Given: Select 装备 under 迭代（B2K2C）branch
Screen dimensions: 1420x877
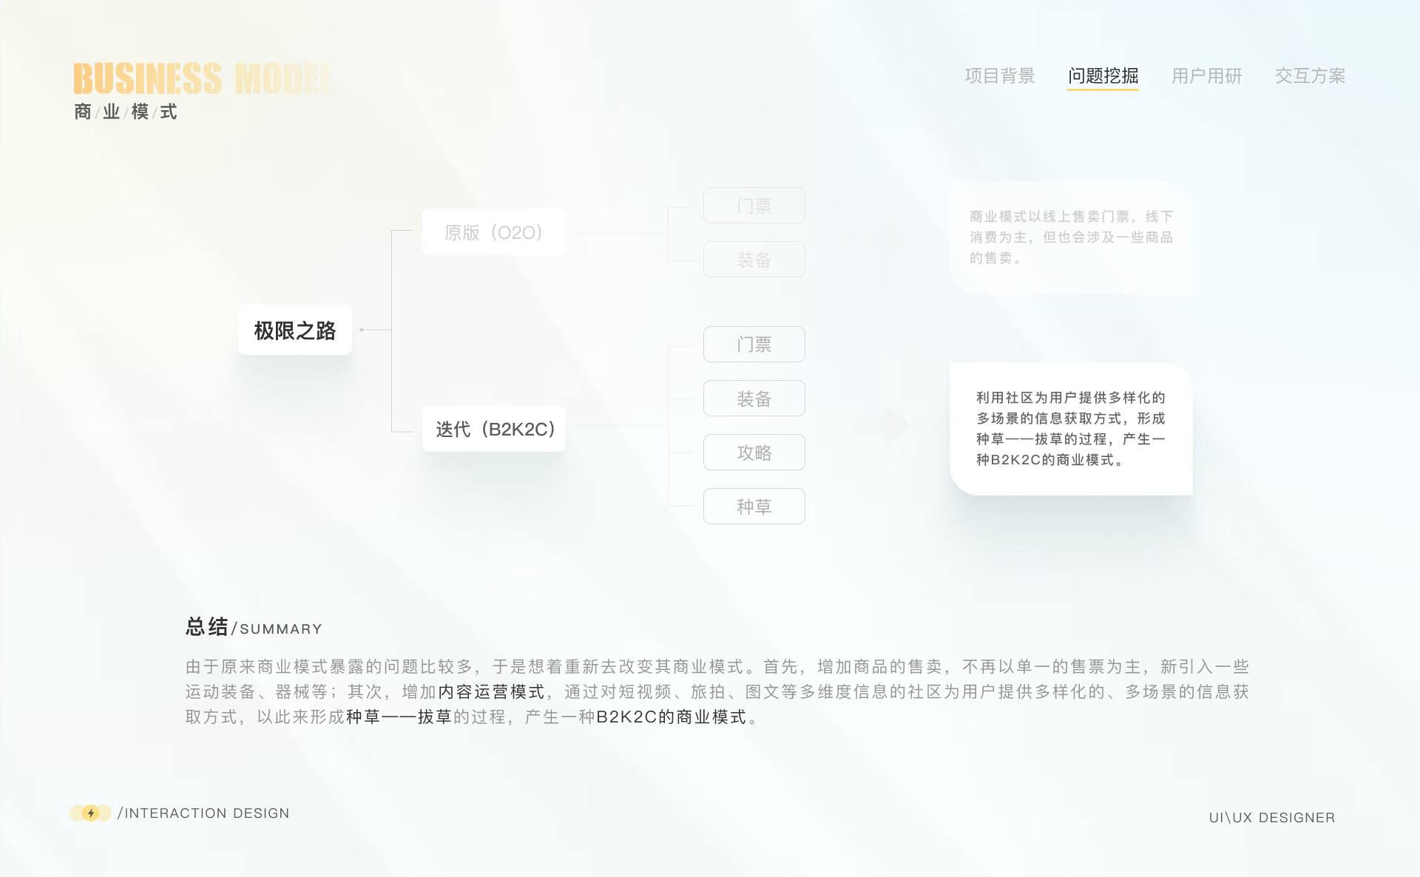Looking at the screenshot, I should coord(754,399).
